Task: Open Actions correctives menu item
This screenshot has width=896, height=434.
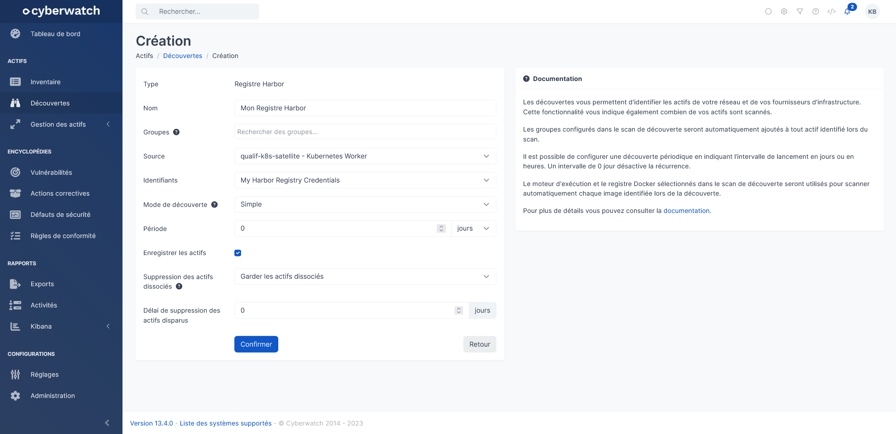Action: click(x=61, y=193)
